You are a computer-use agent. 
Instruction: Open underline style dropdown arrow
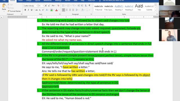[34, 10]
